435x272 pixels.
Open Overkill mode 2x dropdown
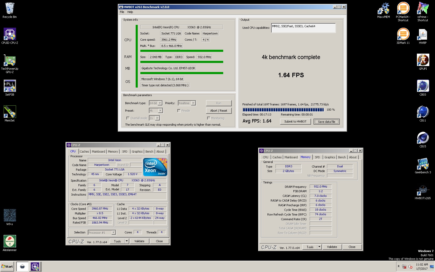pyautogui.click(x=157, y=118)
